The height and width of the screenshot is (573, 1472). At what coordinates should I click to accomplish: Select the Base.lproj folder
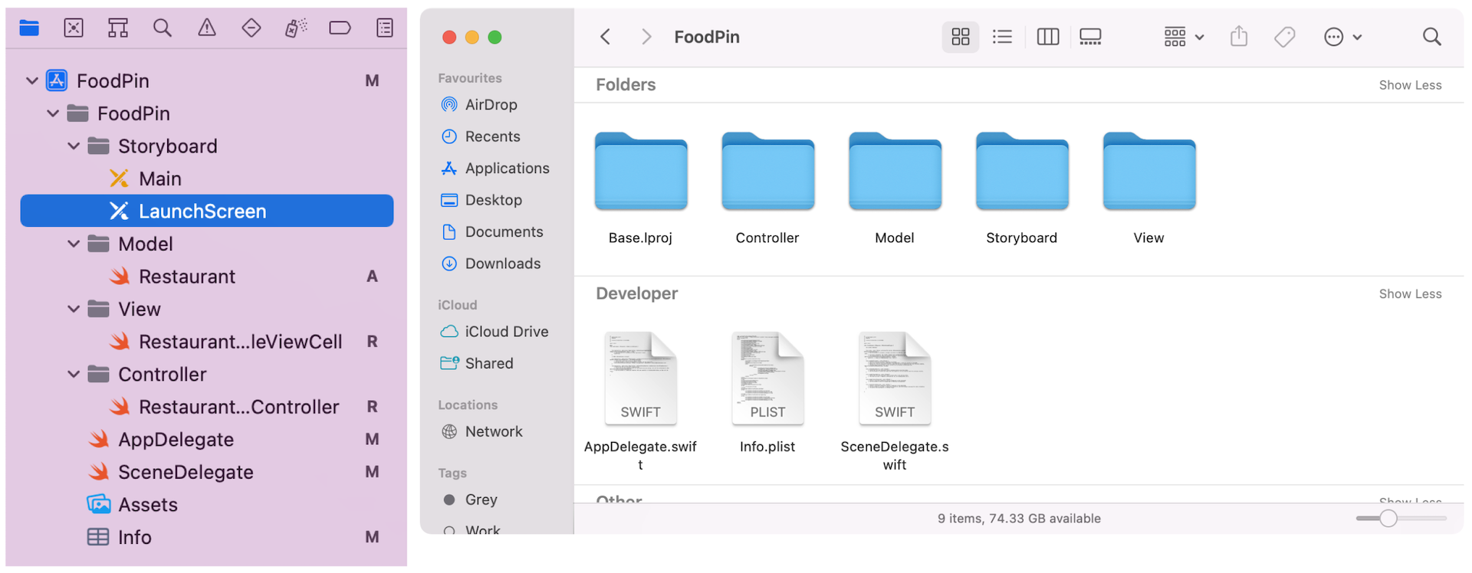[641, 172]
